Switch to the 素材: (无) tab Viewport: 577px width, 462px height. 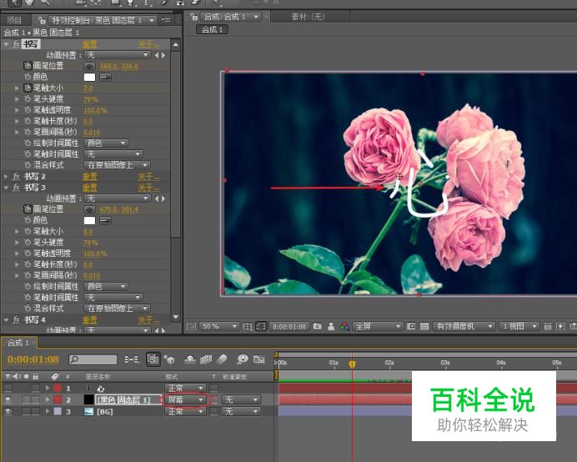[x=308, y=17]
